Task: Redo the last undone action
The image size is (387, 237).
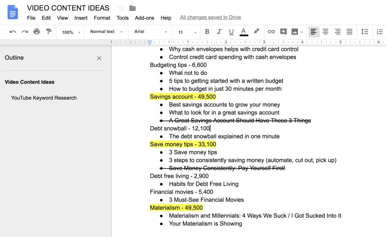Action: [x=25, y=32]
